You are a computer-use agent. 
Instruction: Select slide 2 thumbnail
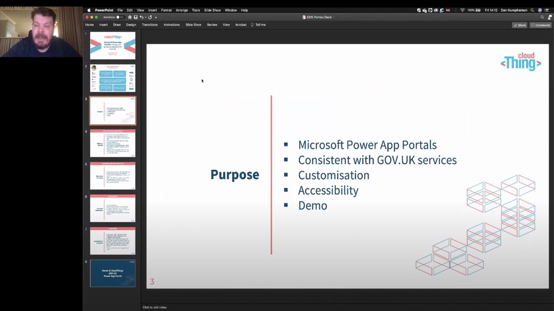(113, 78)
